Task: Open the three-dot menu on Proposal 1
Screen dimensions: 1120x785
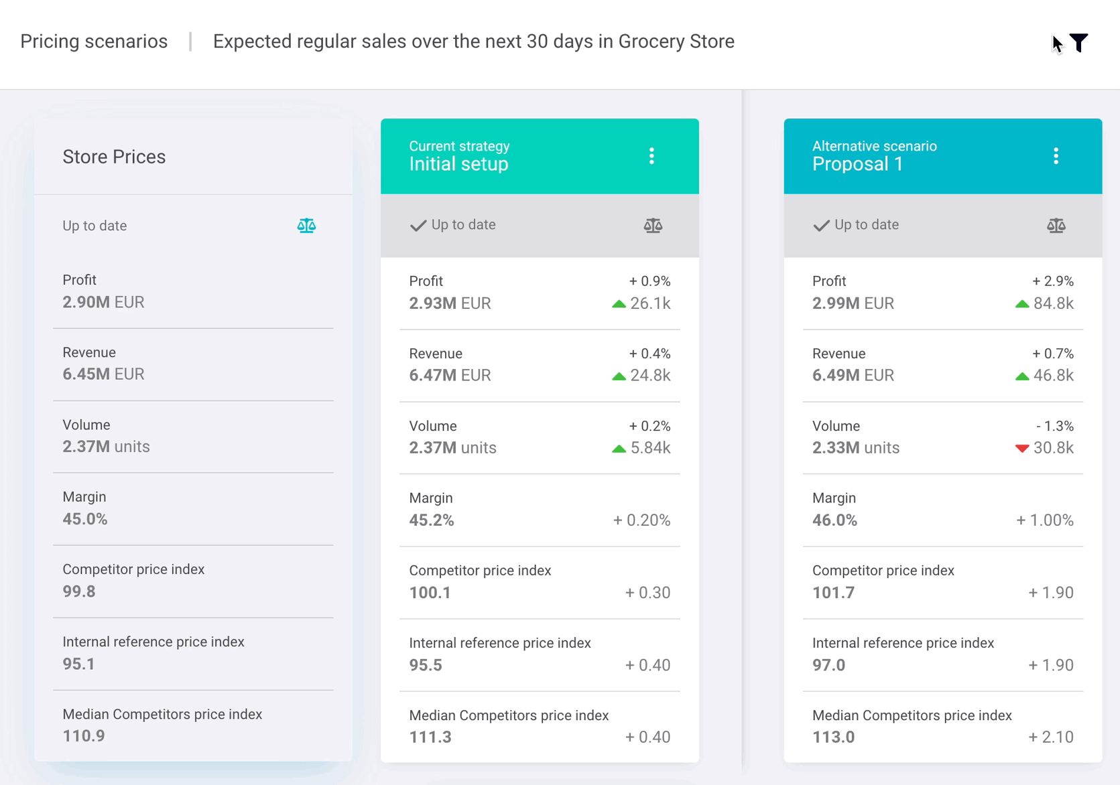Action: pyautogui.click(x=1056, y=156)
